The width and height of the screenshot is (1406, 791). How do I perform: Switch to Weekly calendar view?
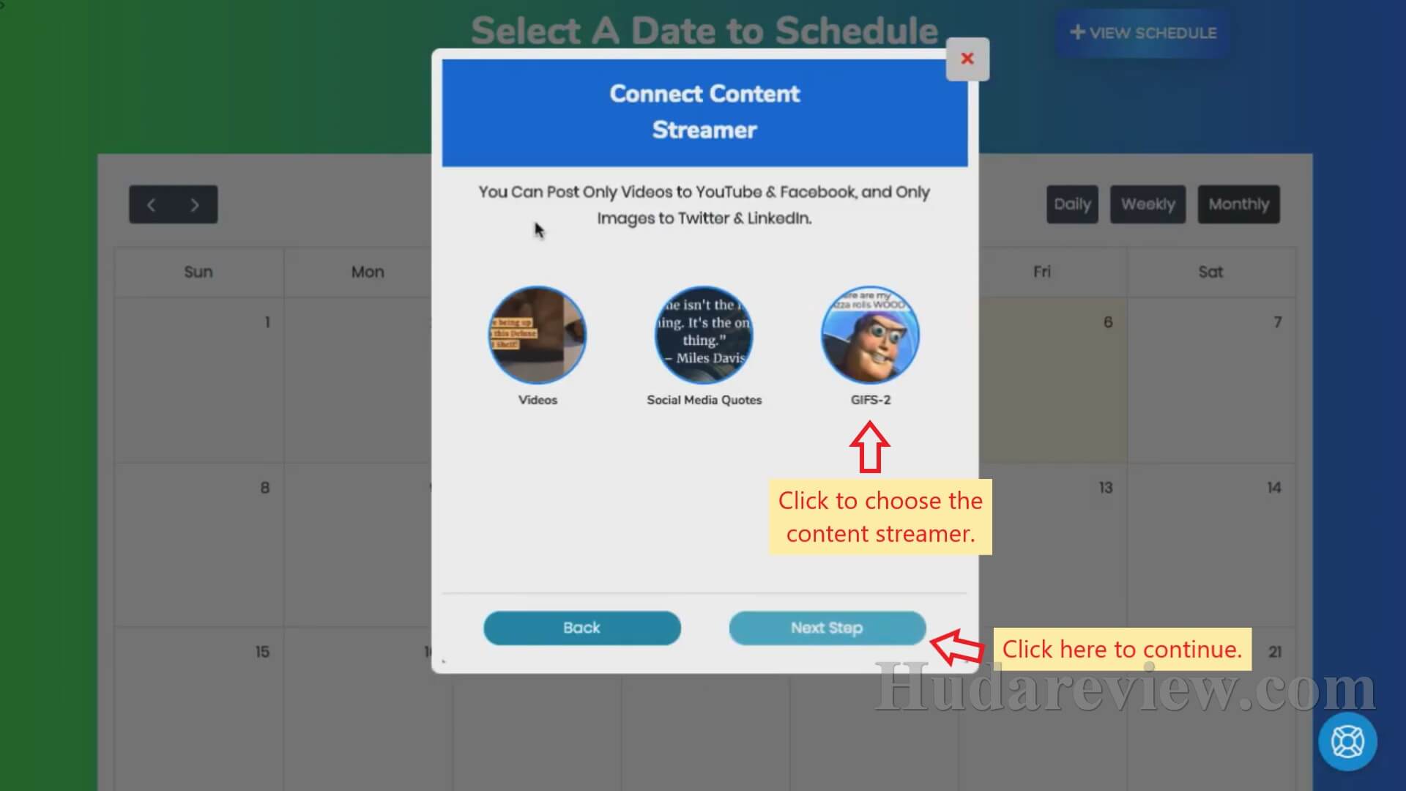pyautogui.click(x=1148, y=204)
